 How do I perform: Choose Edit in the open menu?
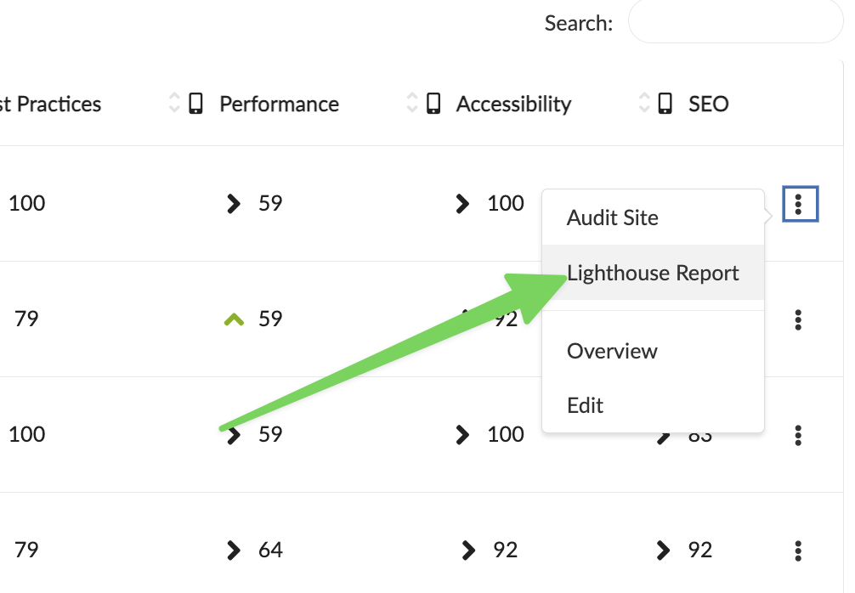(x=586, y=405)
